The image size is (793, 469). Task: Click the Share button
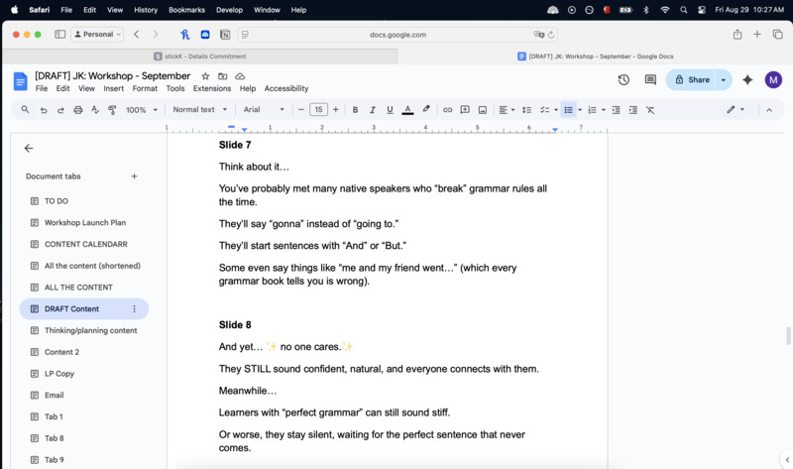coord(692,80)
